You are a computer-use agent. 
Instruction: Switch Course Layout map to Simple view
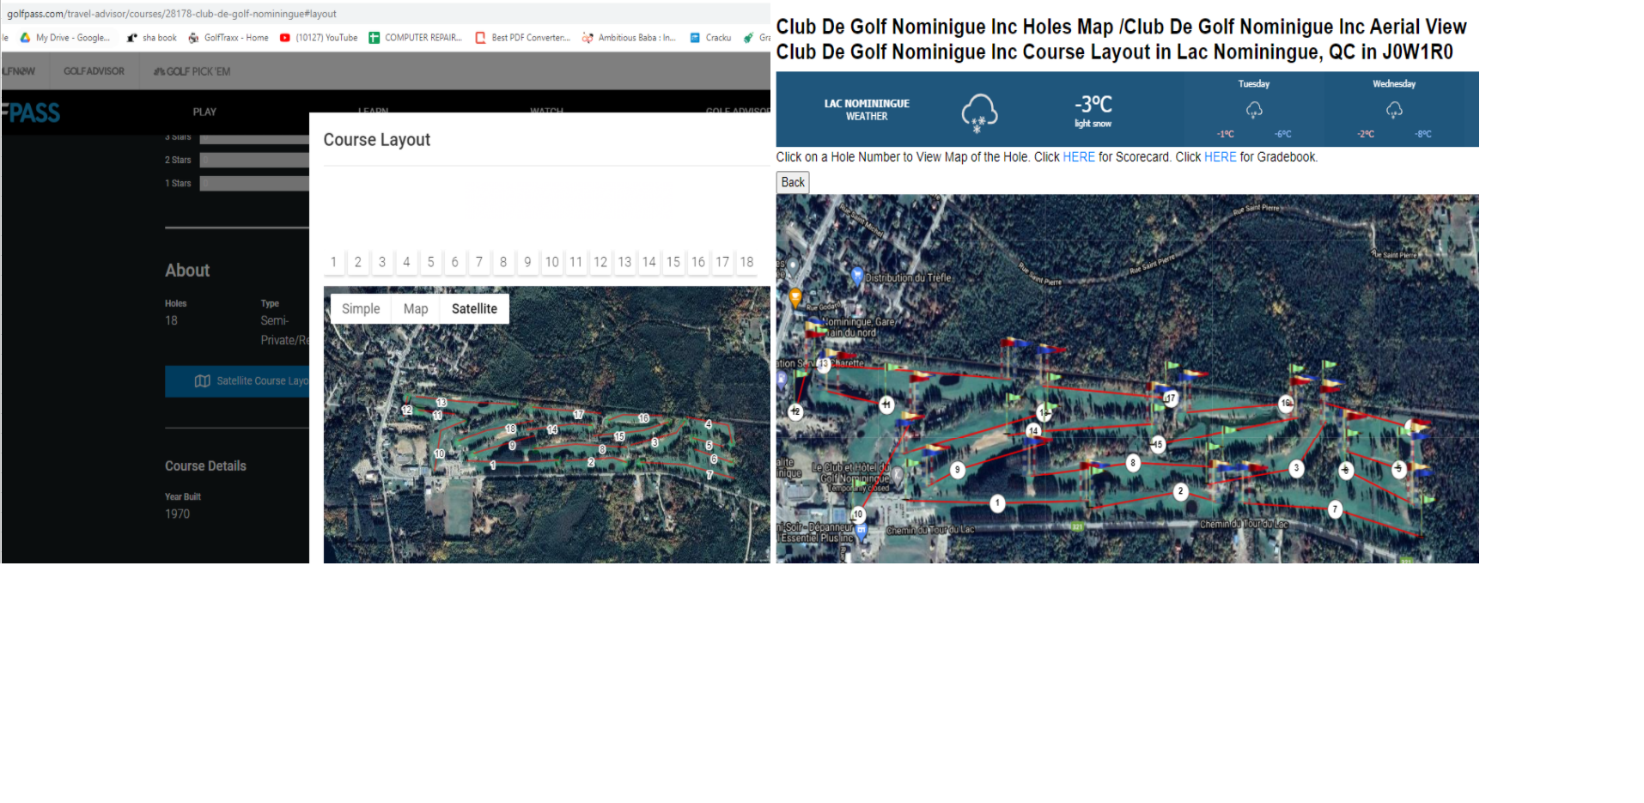pos(361,309)
